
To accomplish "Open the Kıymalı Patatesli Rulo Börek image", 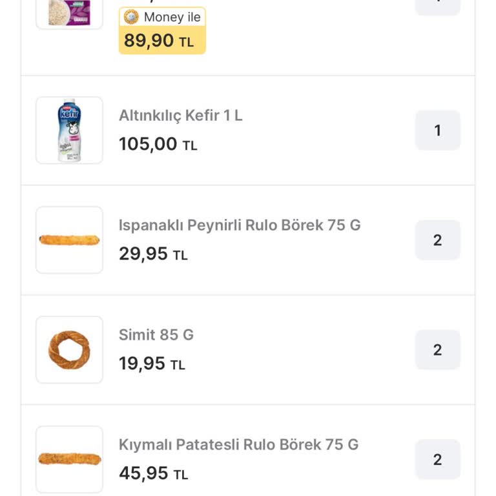I will pyautogui.click(x=69, y=459).
